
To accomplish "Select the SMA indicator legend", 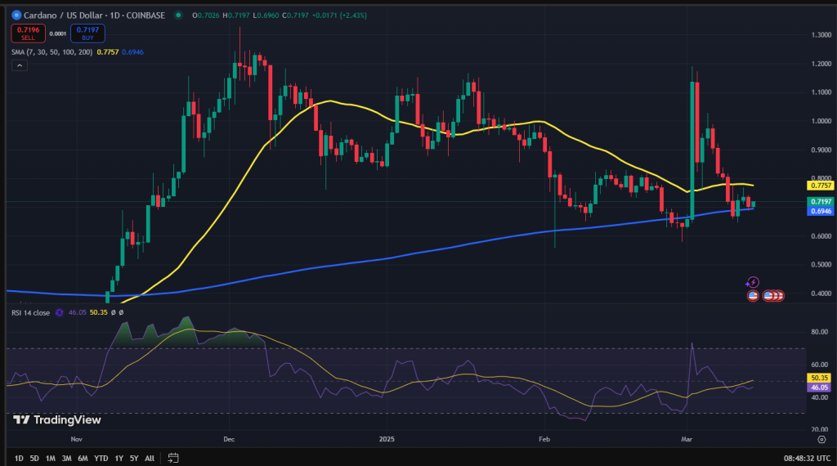I will (x=51, y=52).
